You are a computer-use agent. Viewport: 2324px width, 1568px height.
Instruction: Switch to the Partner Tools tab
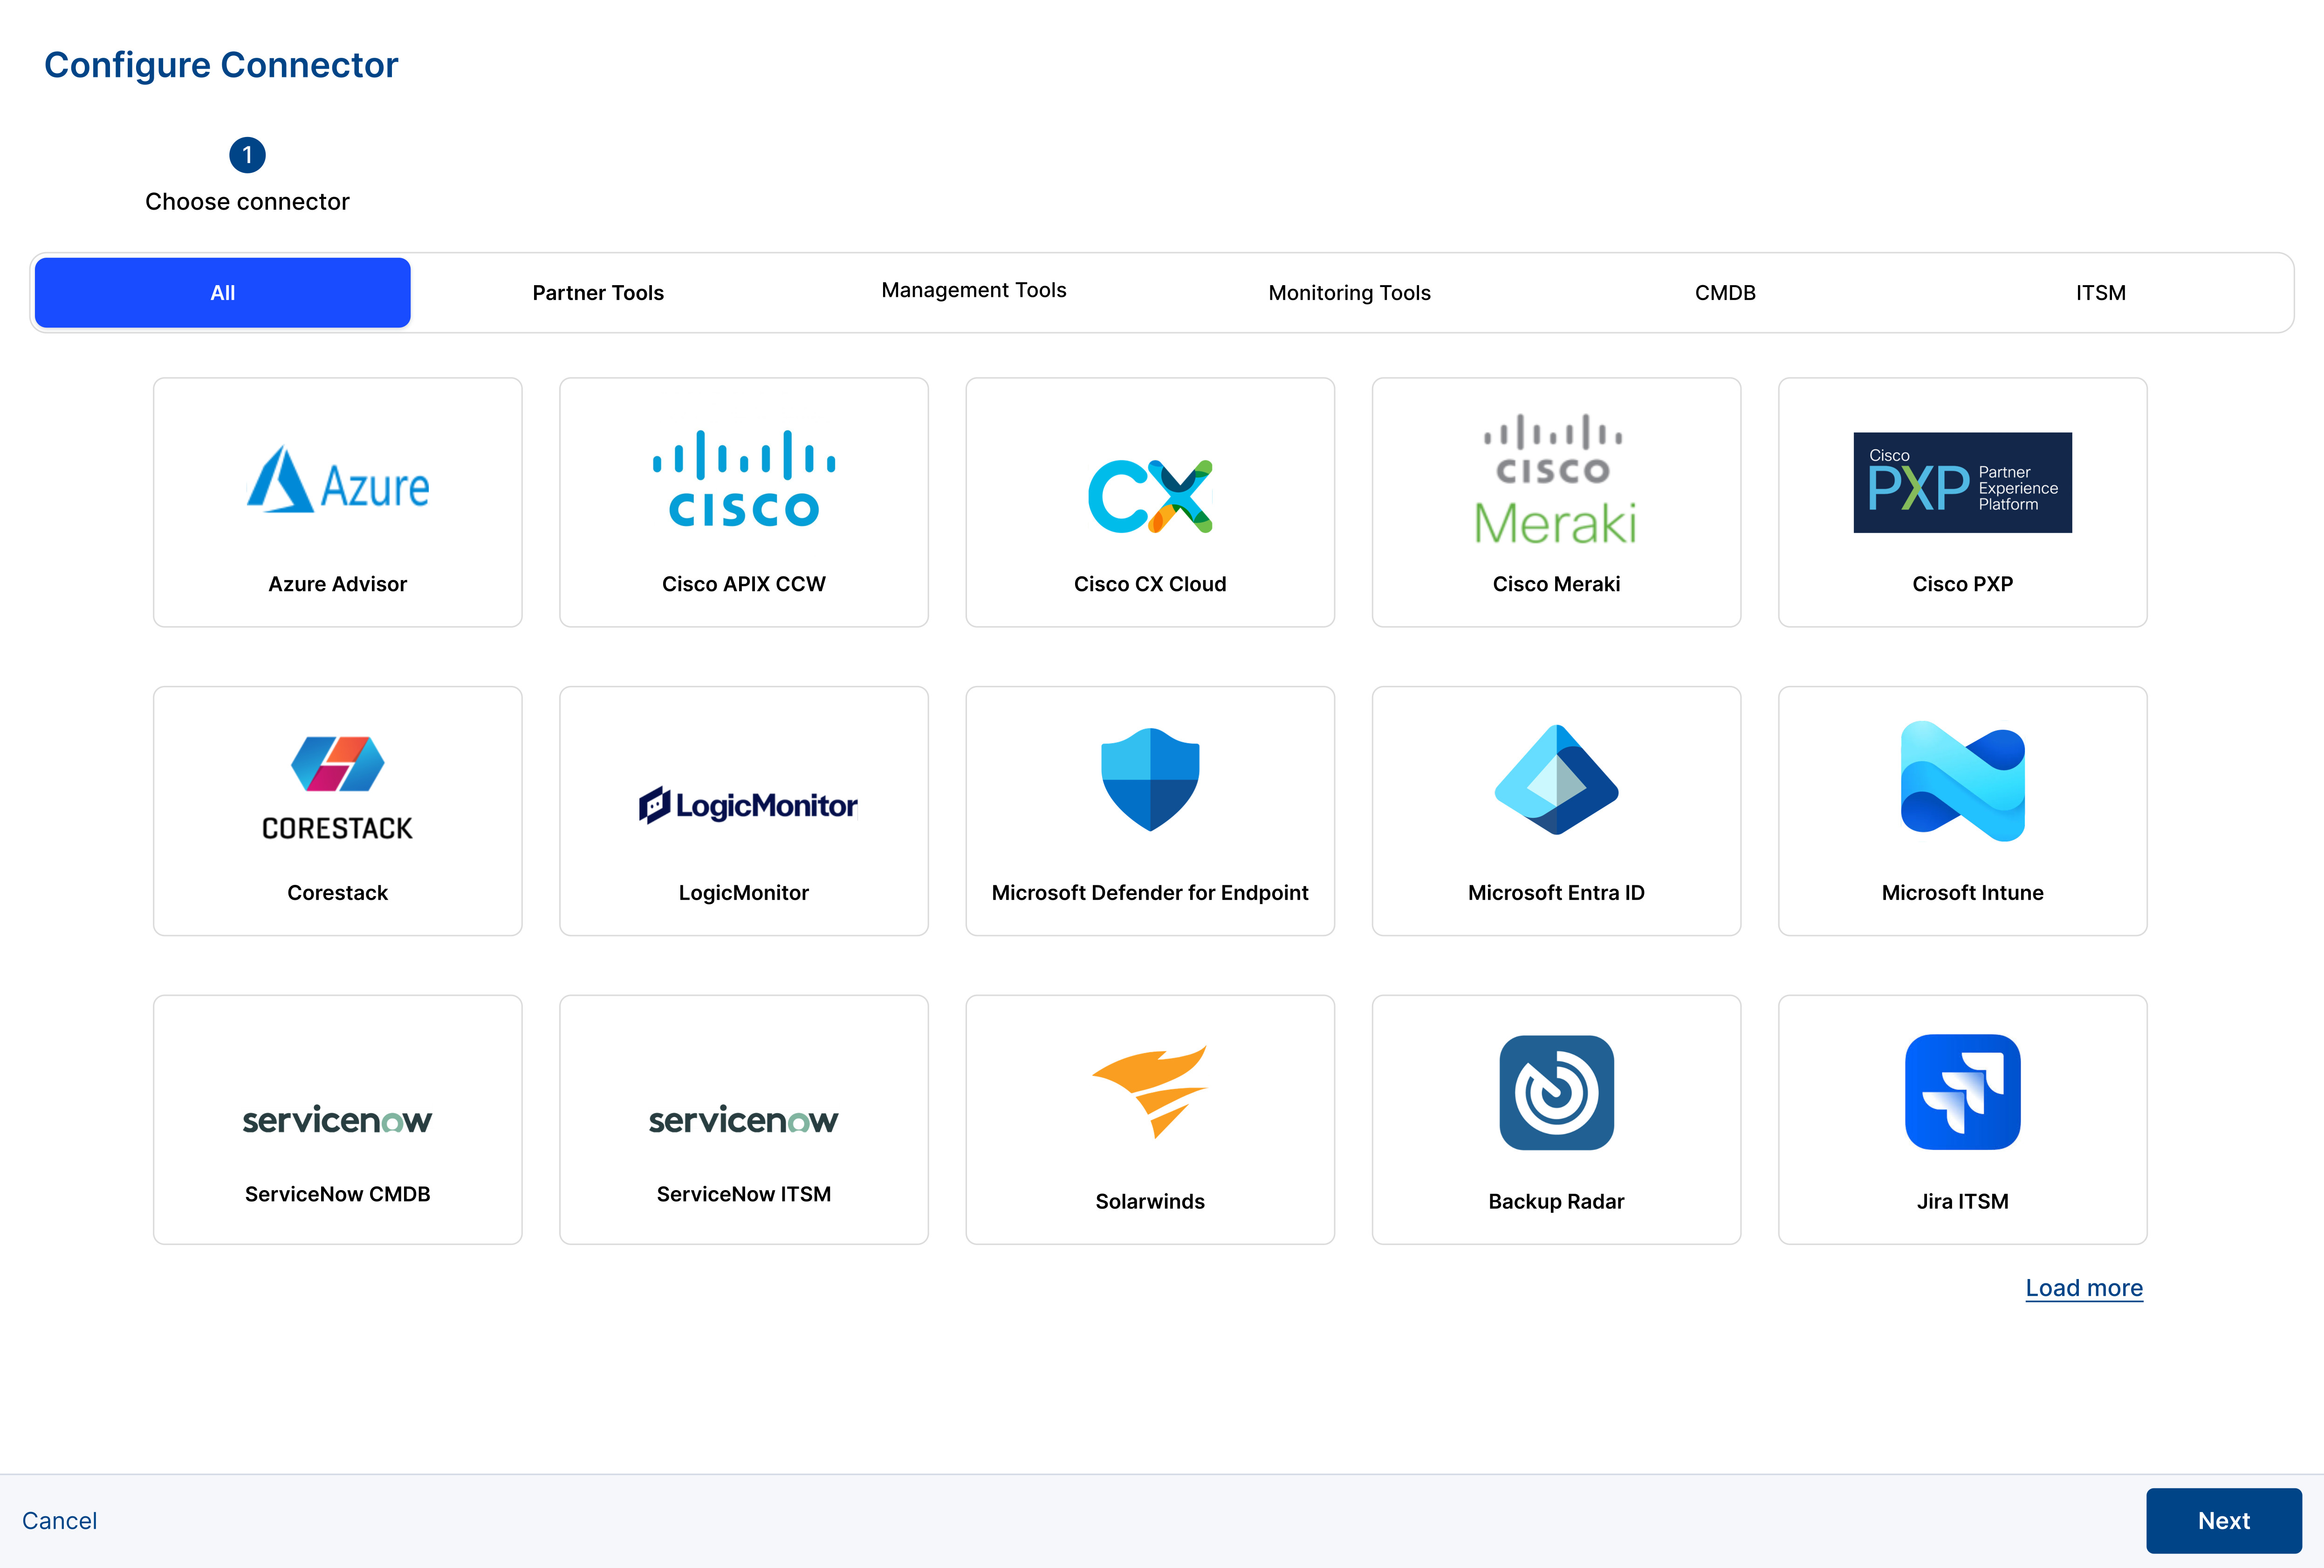click(598, 293)
